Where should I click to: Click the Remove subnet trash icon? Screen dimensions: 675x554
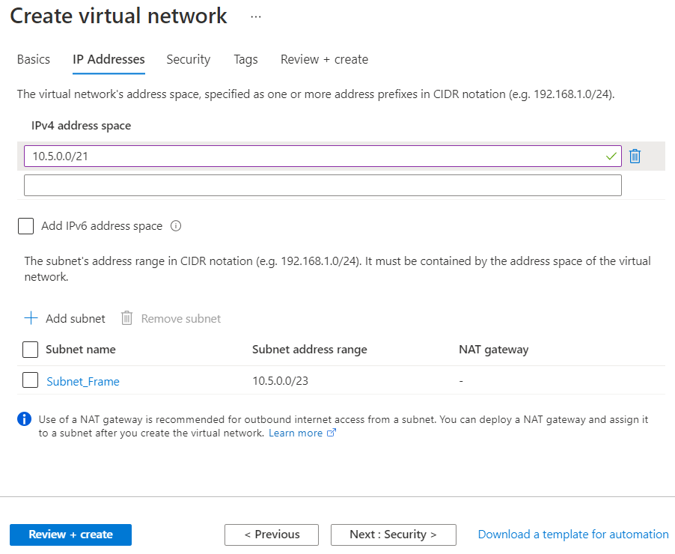coord(127,318)
